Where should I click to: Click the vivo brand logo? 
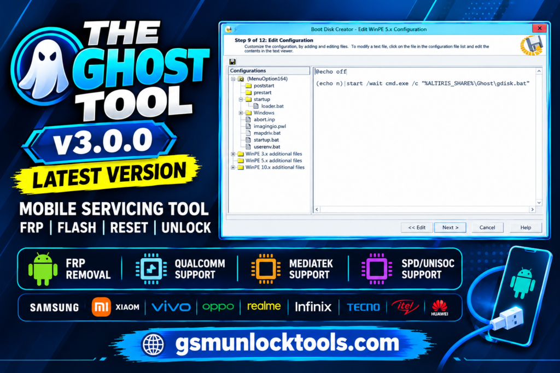(171, 307)
